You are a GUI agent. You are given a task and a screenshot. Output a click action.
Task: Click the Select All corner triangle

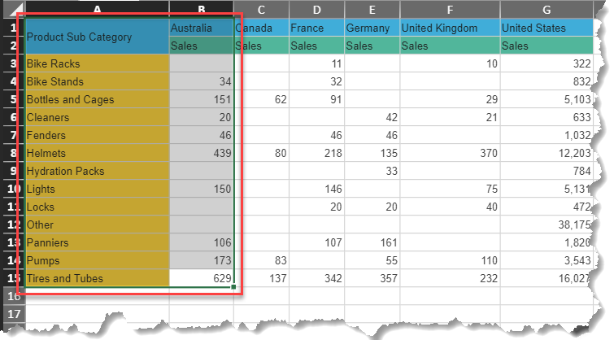coord(14,10)
